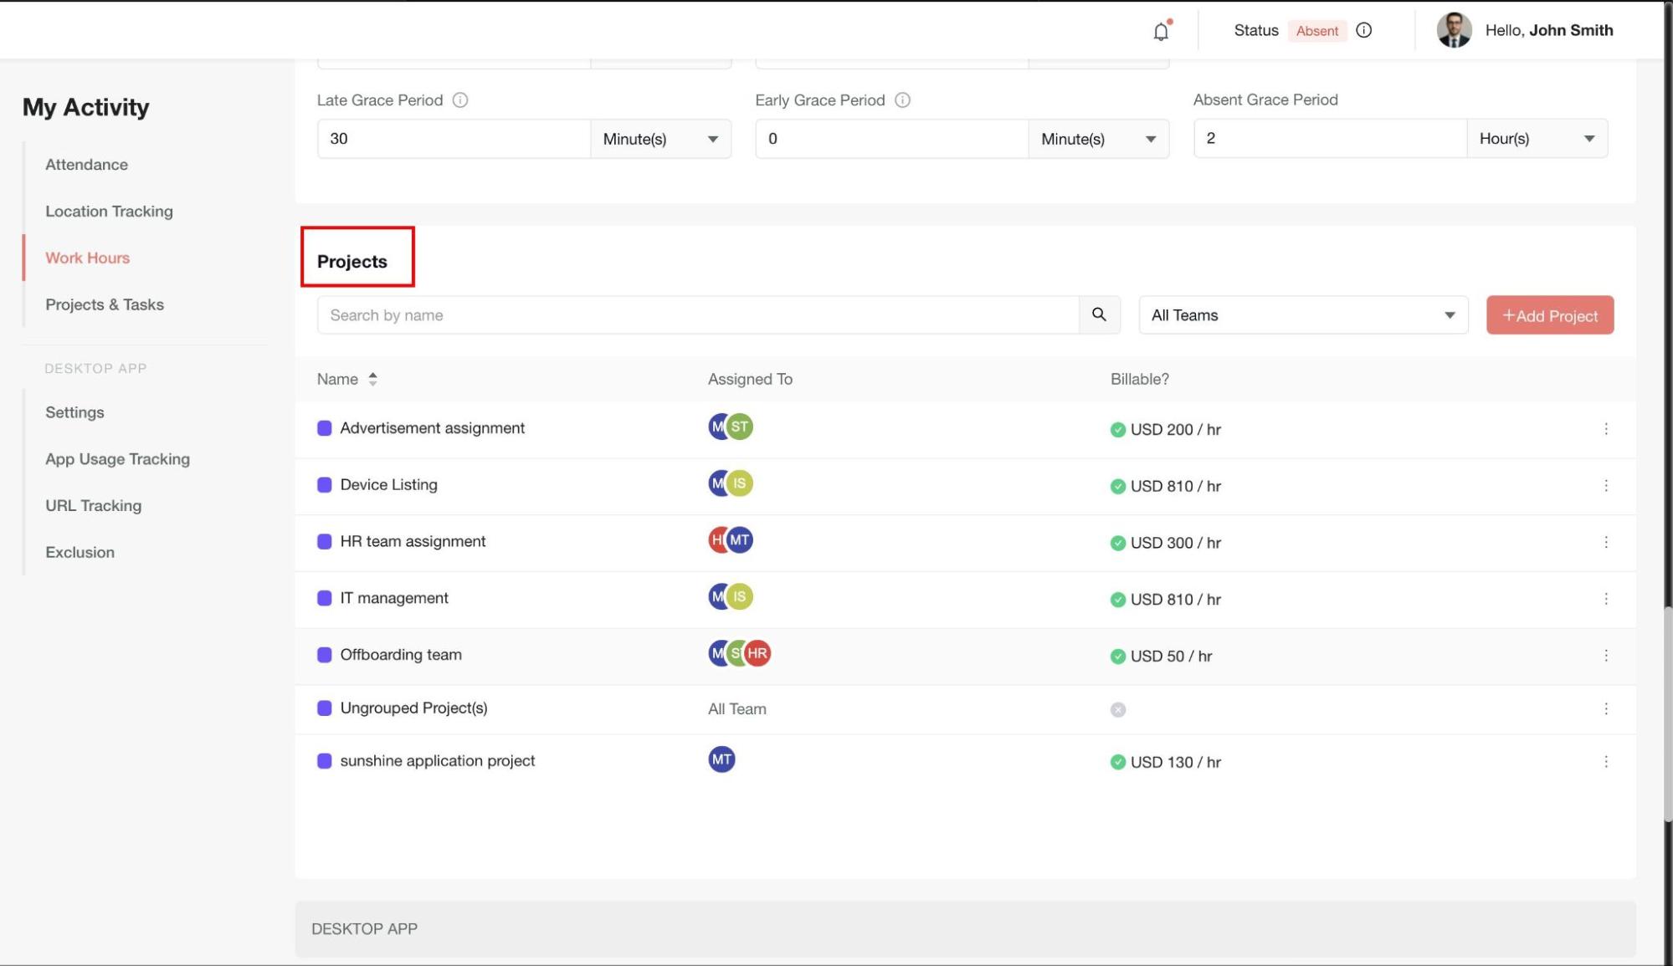Screen dimensions: 1673x966
Task: Click John Smith profile avatar
Action: tap(1454, 30)
